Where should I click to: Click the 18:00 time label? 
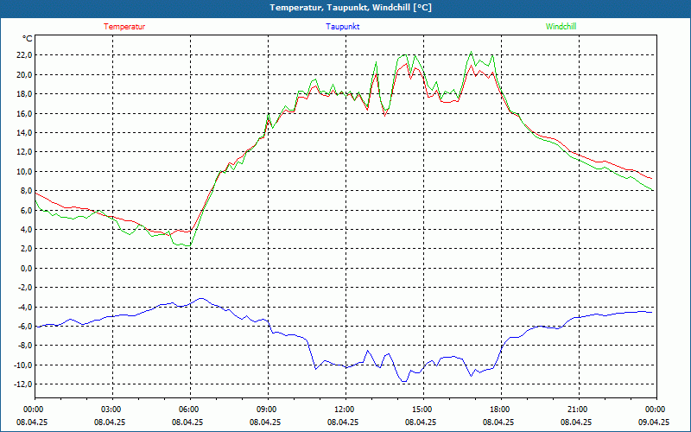click(x=501, y=410)
